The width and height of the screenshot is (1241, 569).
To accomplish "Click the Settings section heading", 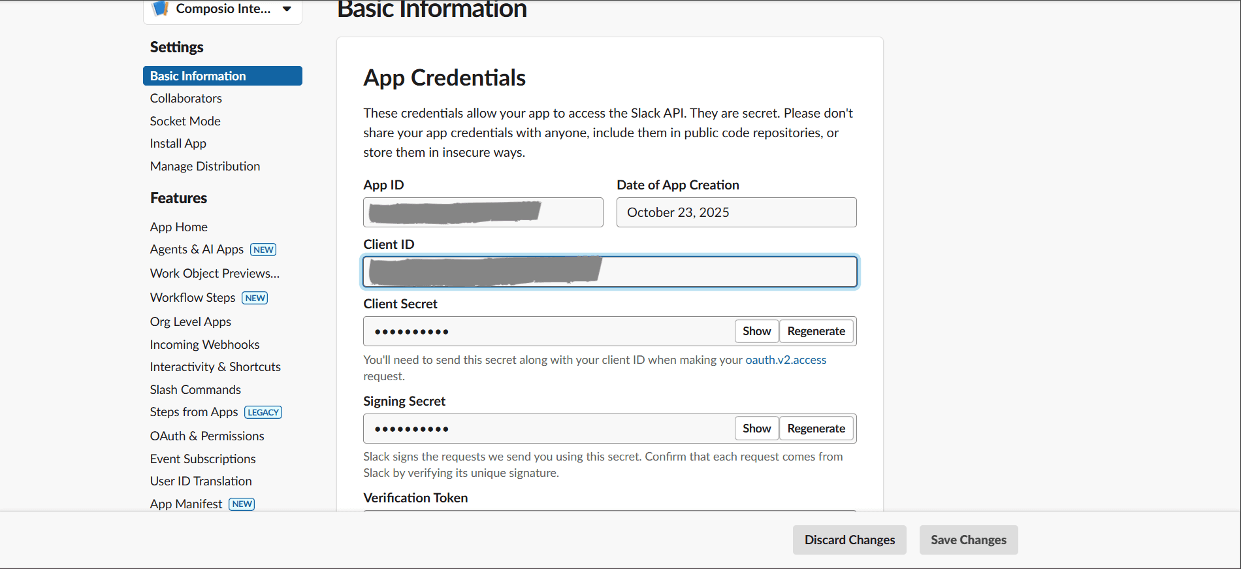I will coord(177,47).
